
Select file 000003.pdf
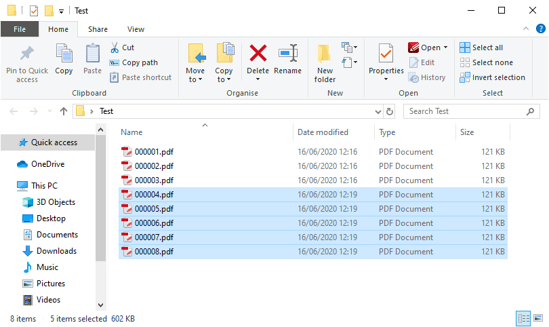click(313, 180)
